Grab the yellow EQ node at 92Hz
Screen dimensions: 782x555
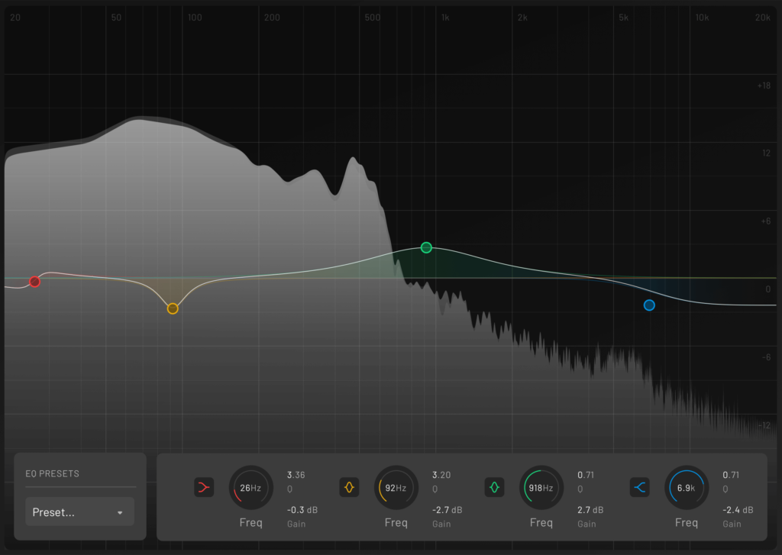point(173,308)
